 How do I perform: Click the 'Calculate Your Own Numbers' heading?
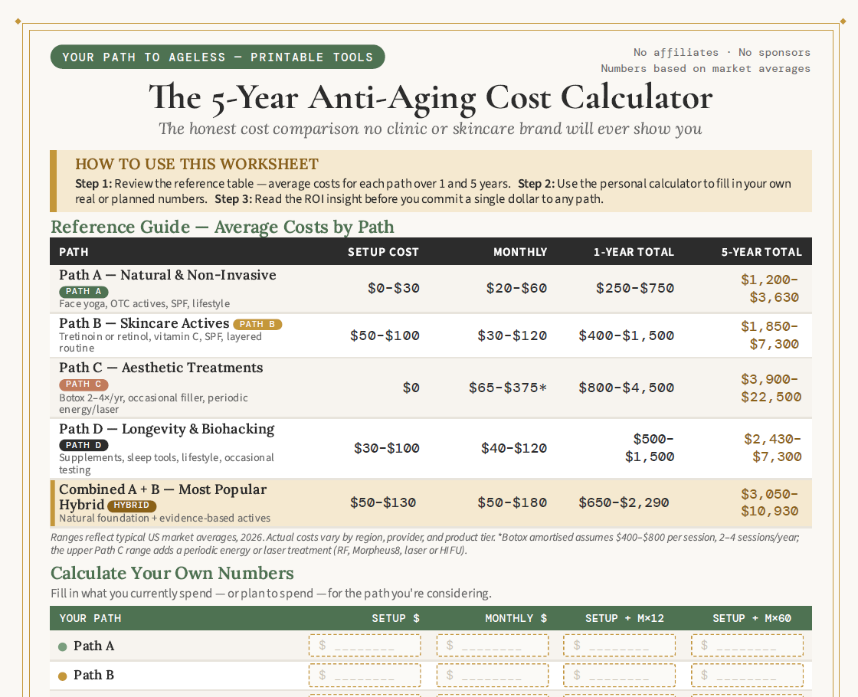point(172,574)
